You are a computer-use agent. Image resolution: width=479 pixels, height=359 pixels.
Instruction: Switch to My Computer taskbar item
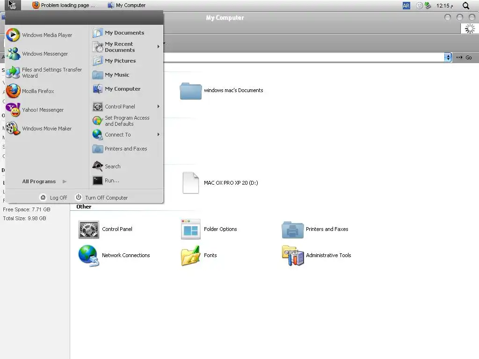(126, 5)
